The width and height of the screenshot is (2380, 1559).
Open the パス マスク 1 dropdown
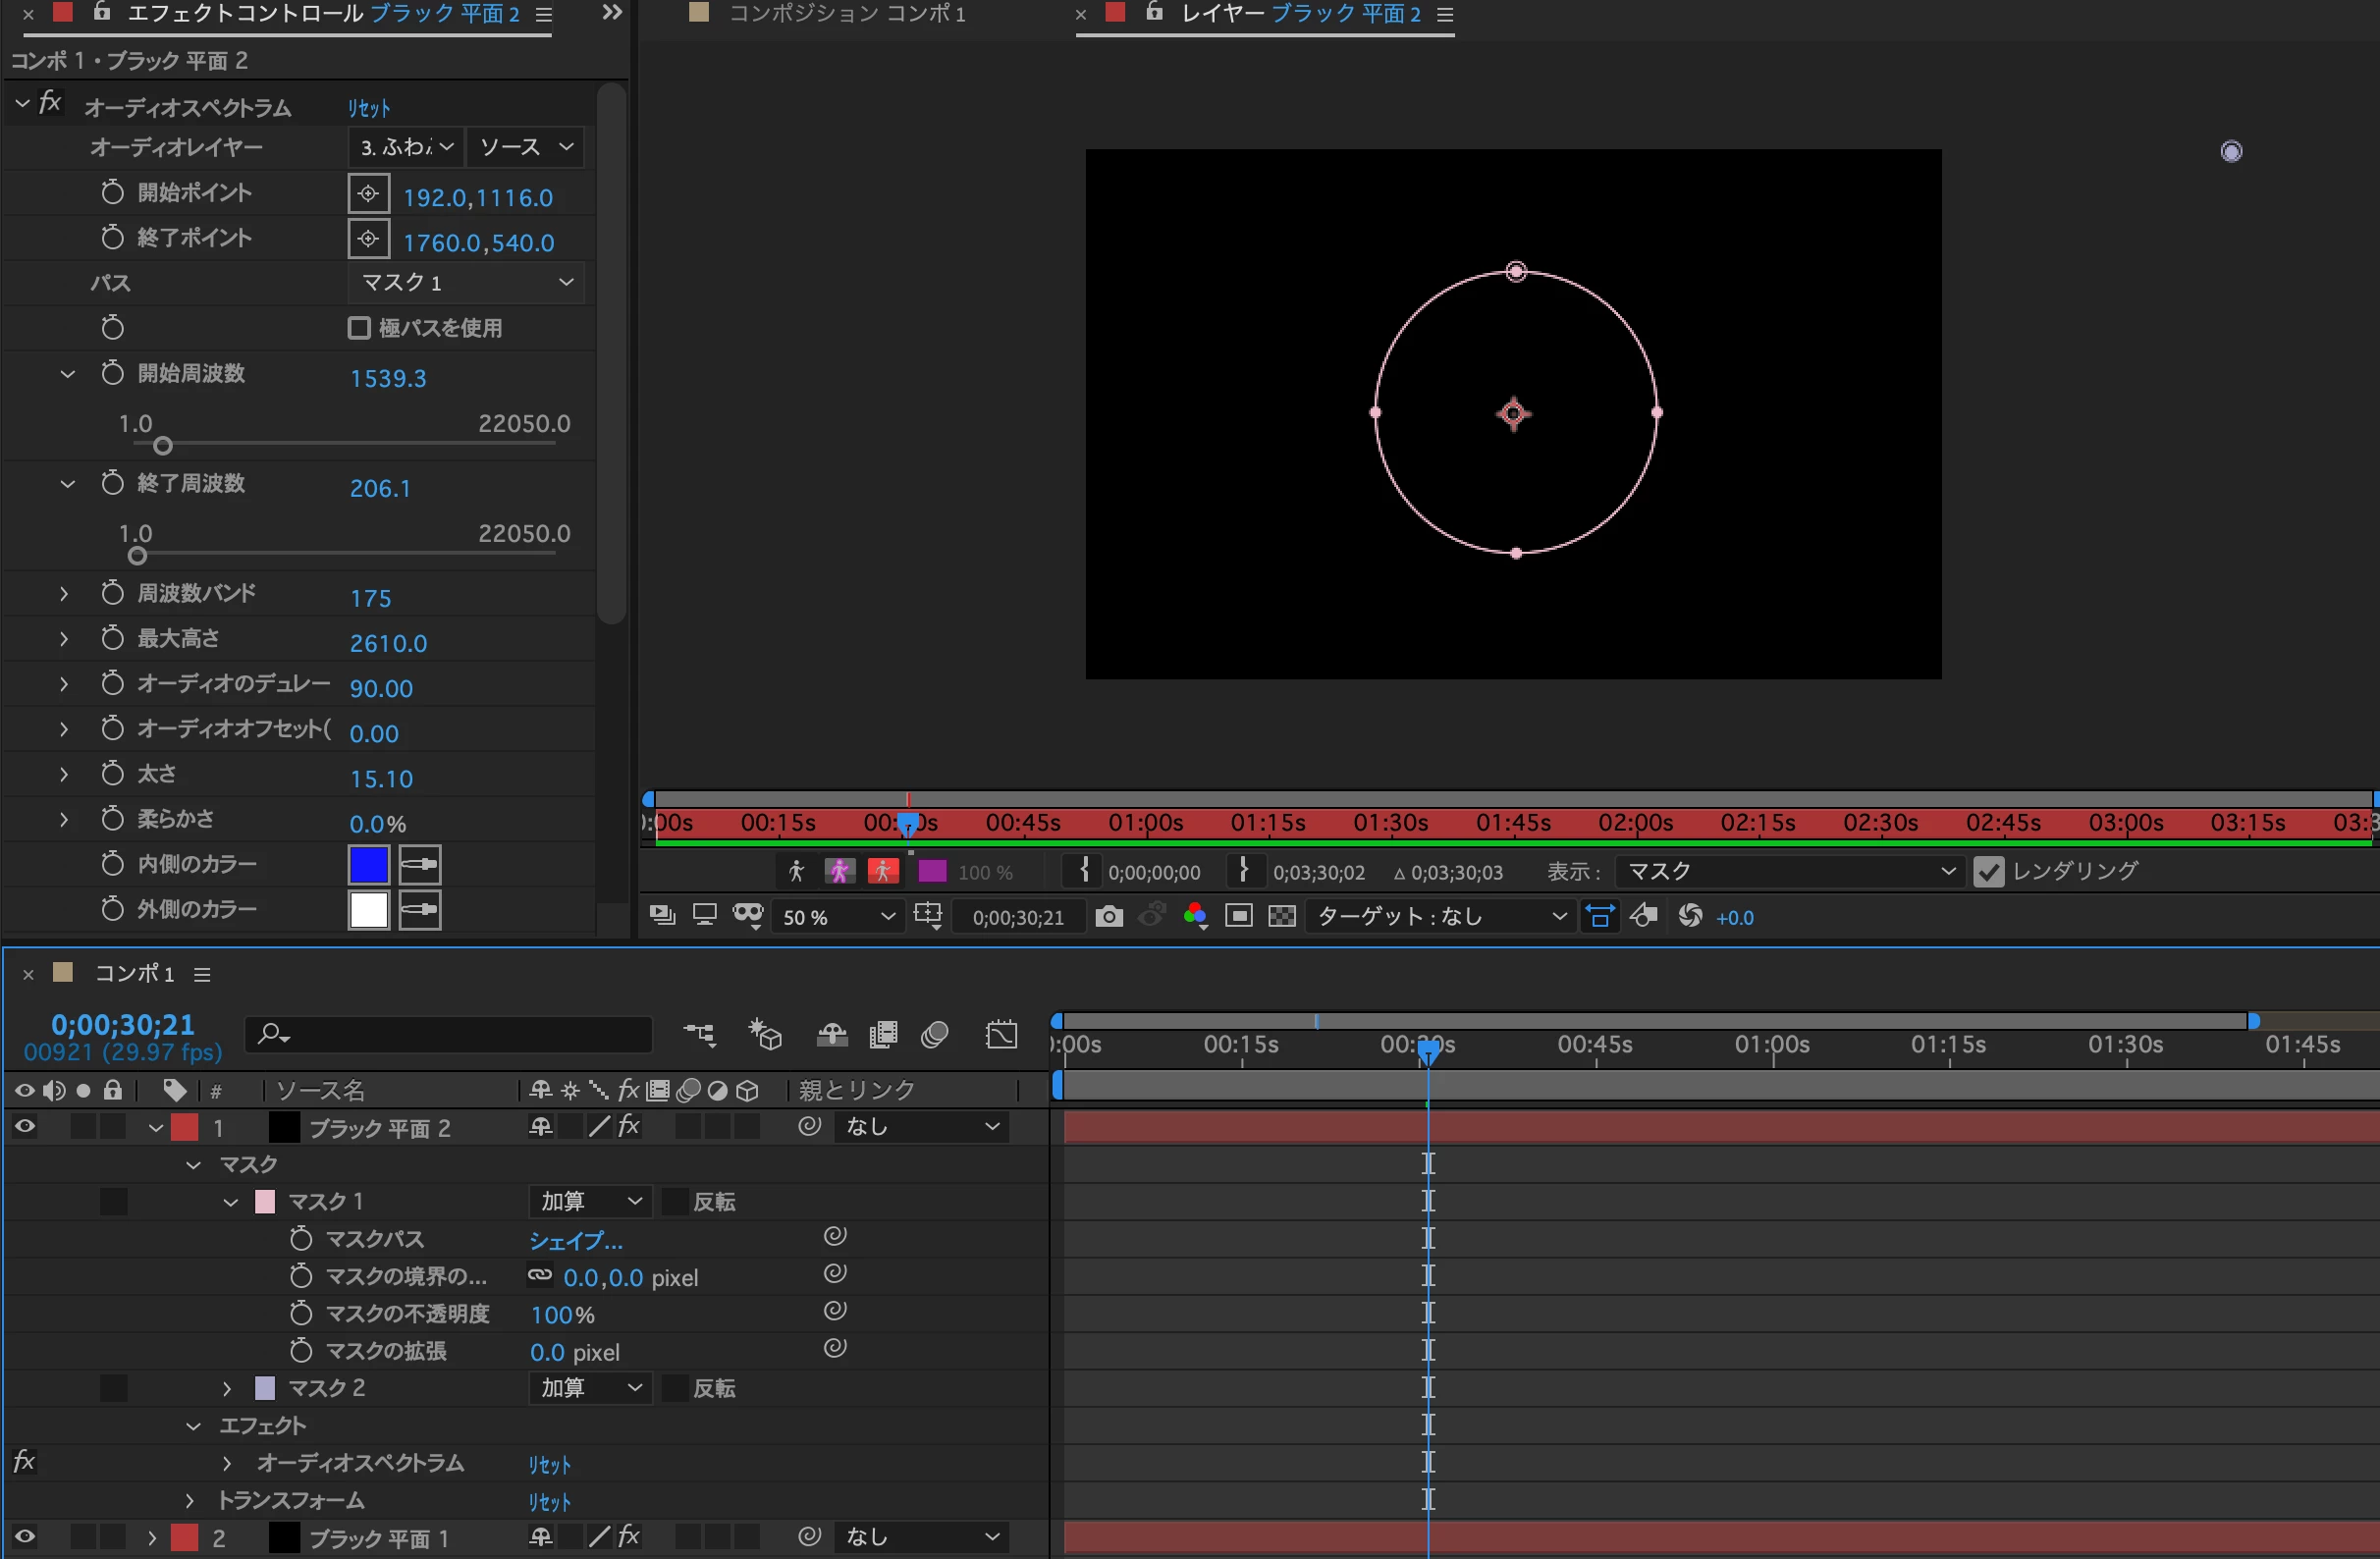[466, 283]
